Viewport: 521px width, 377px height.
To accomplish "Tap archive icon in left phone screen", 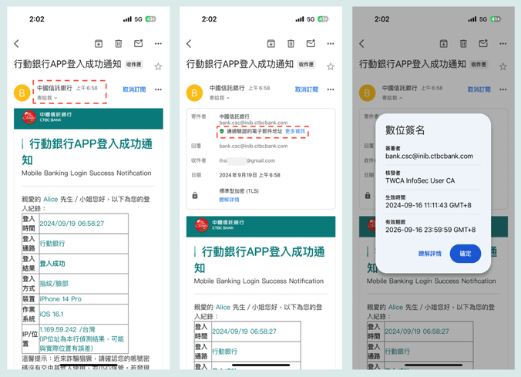I will tap(99, 43).
